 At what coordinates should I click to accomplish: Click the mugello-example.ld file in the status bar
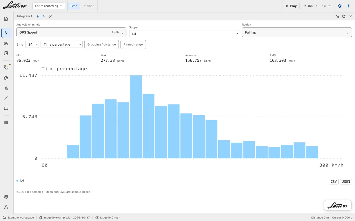[65, 218]
